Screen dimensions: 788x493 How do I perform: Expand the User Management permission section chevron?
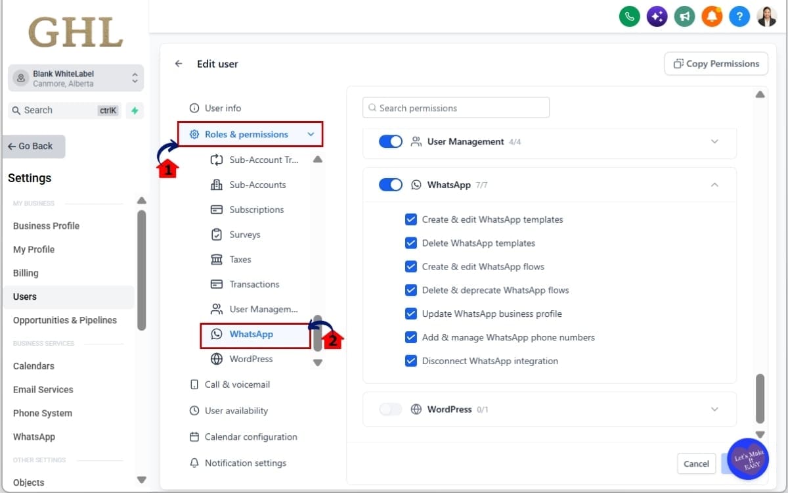(714, 141)
